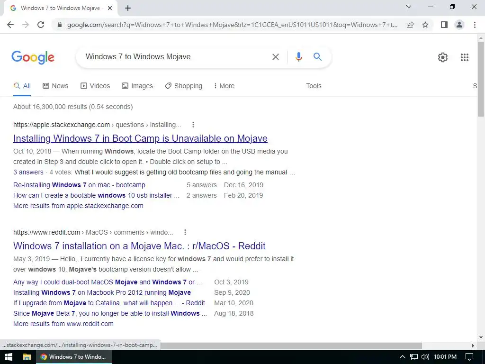
Task: Open the taskbar clock showing 10:01 PM
Action: [445, 357]
